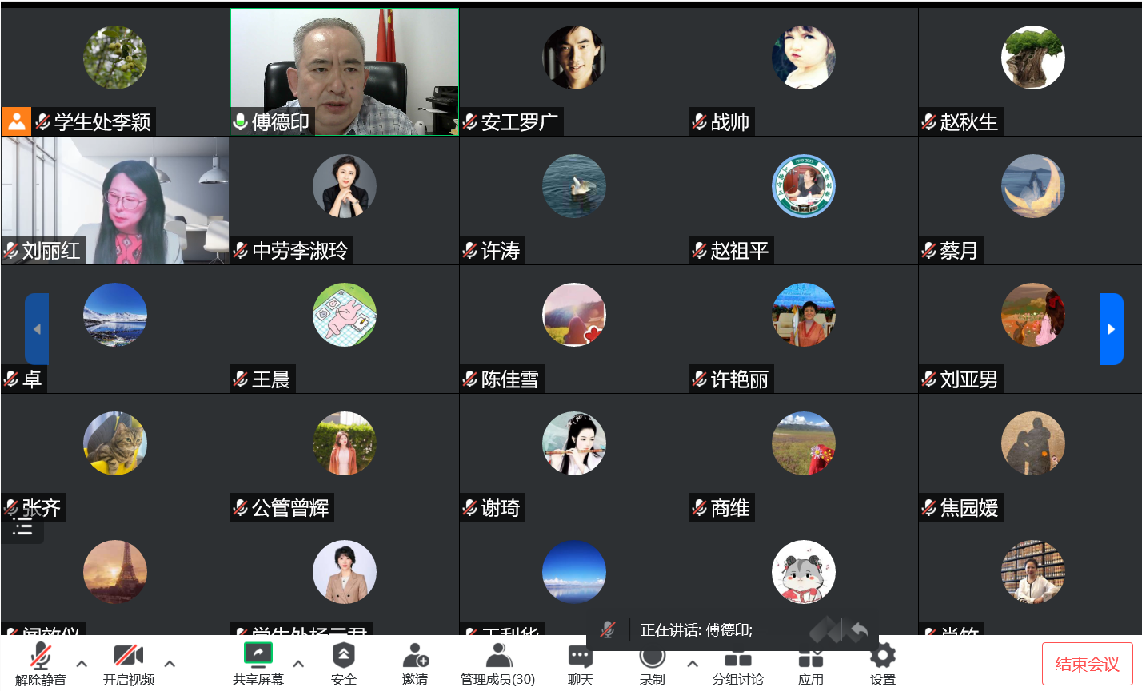Click the list view icon on the left edge

[x=22, y=529]
